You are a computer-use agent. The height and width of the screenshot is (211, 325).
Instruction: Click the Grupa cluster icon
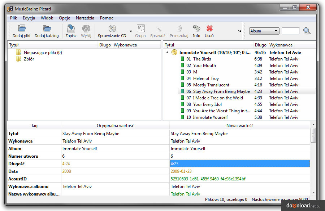[141, 28]
